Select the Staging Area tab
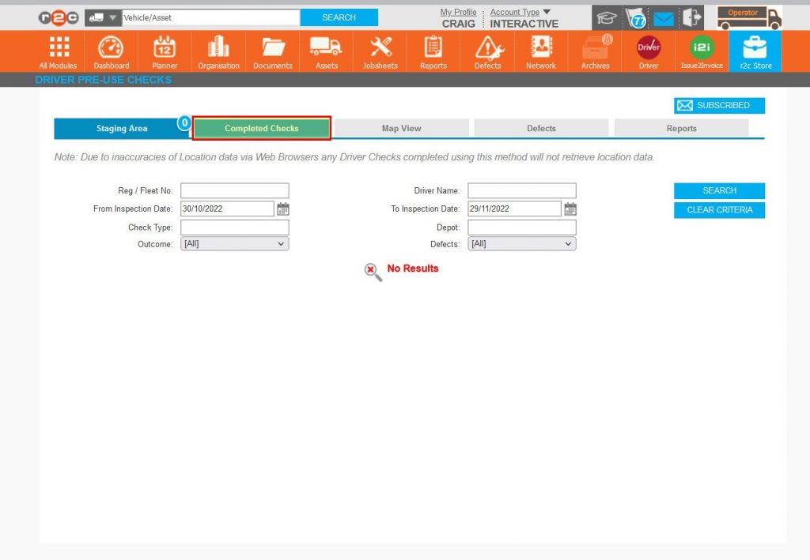The width and height of the screenshot is (810, 560). click(x=122, y=128)
